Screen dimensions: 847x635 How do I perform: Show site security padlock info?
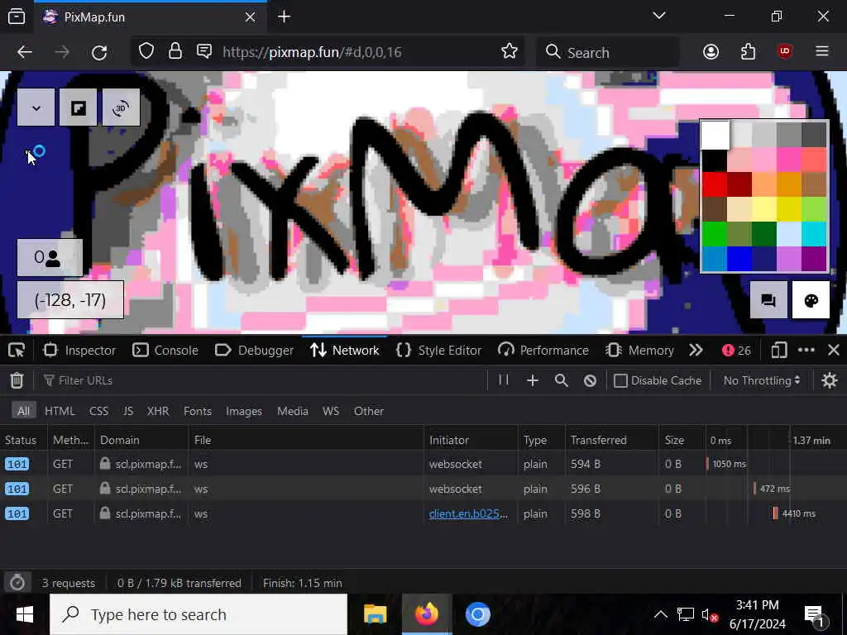click(175, 52)
